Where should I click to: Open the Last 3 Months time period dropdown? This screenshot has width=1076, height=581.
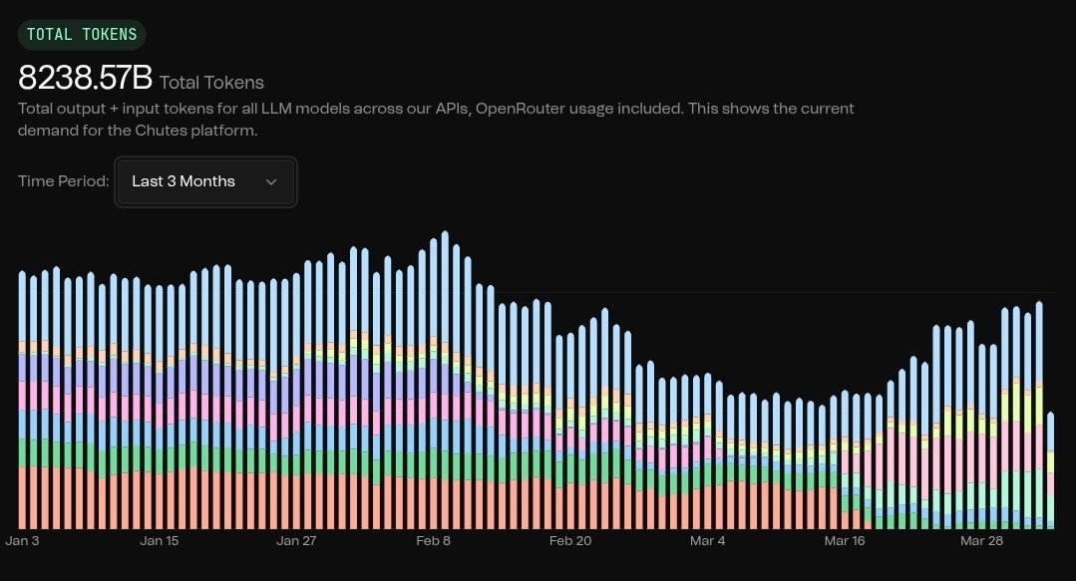click(205, 181)
